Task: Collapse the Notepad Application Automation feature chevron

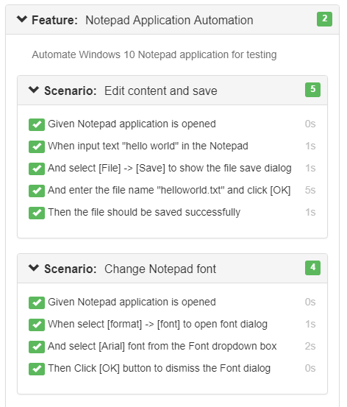Action: [22, 19]
